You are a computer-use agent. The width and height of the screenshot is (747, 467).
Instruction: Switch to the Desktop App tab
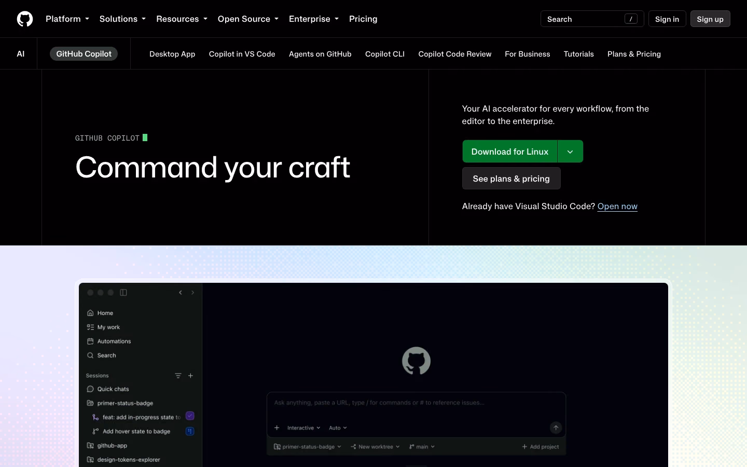172,54
